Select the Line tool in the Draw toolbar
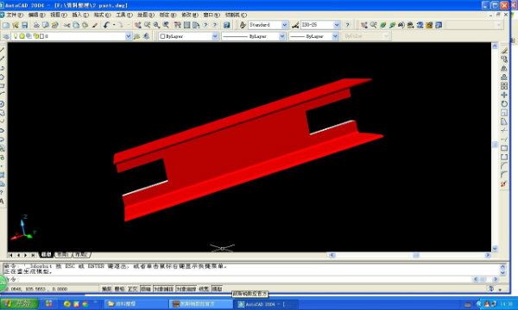518x310 pixels. coord(2,50)
